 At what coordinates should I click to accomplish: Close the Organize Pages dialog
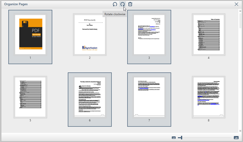click(237, 4)
